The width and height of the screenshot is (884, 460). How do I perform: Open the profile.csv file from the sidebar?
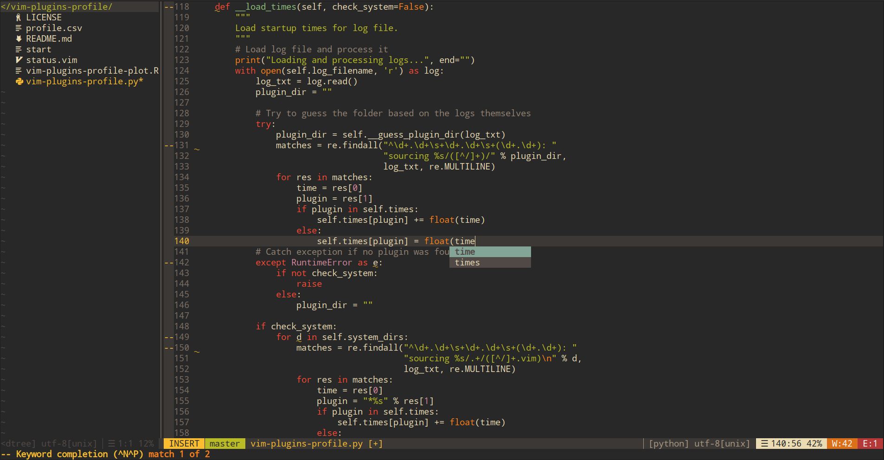[54, 28]
